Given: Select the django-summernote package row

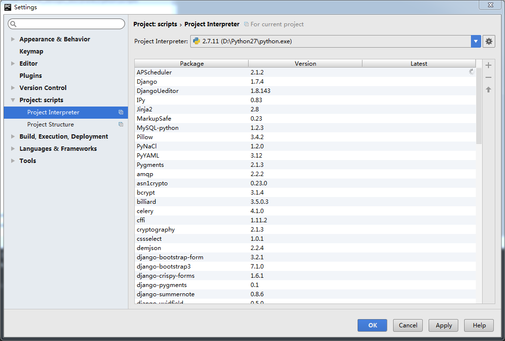Looking at the screenshot, I should point(305,294).
